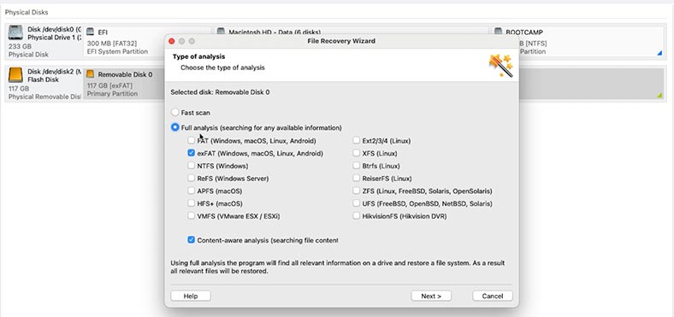Select the Fast scan radio button
The image size is (674, 317).
click(174, 113)
